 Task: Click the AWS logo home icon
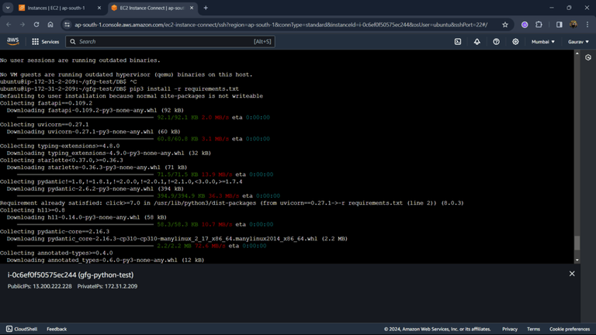click(x=13, y=42)
